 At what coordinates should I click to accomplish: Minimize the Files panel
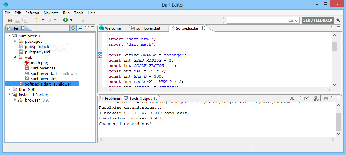[87, 27]
